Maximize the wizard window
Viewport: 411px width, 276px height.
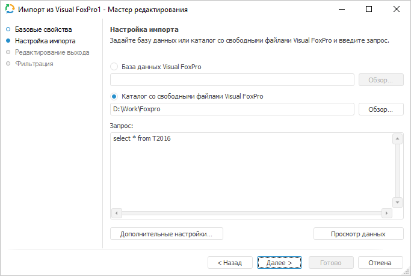coord(368,10)
